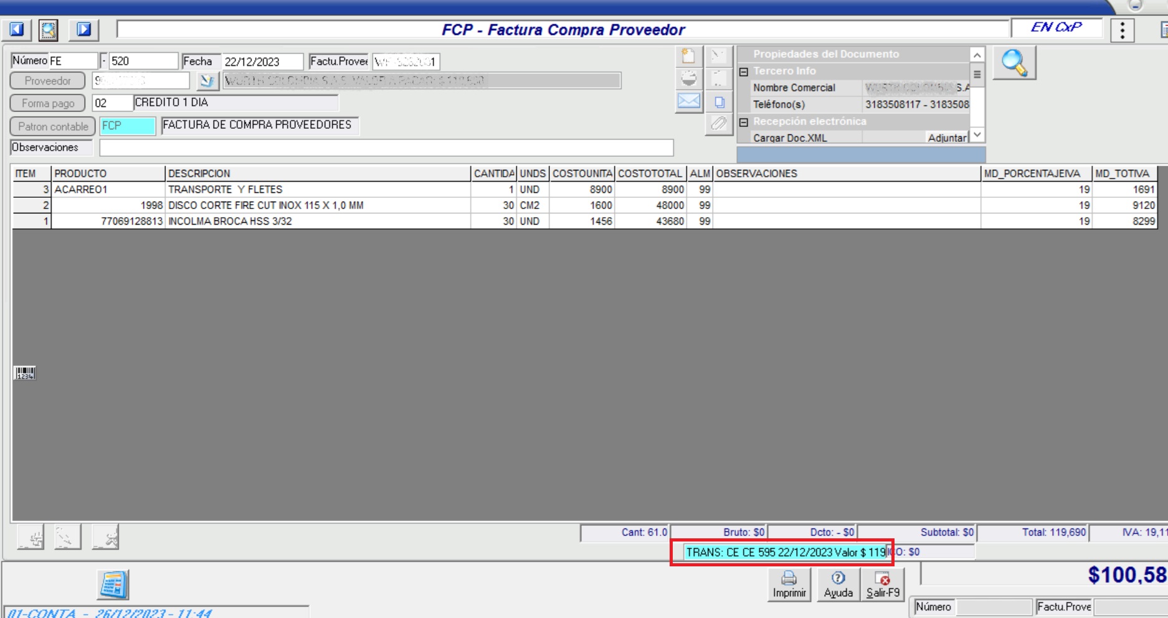Click the large magnifying glass search icon
Viewport: 1168px width, 618px height.
1014,63
